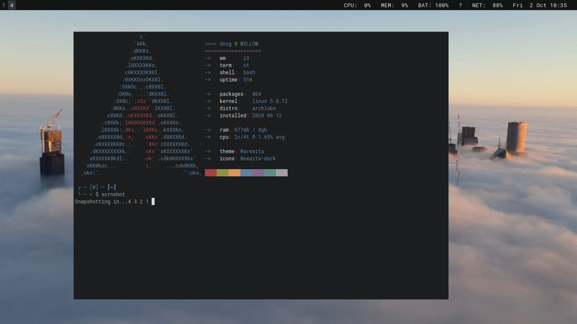
Task: Click the 'Snapshotting in...4 3 2 1' output
Action: (112, 202)
